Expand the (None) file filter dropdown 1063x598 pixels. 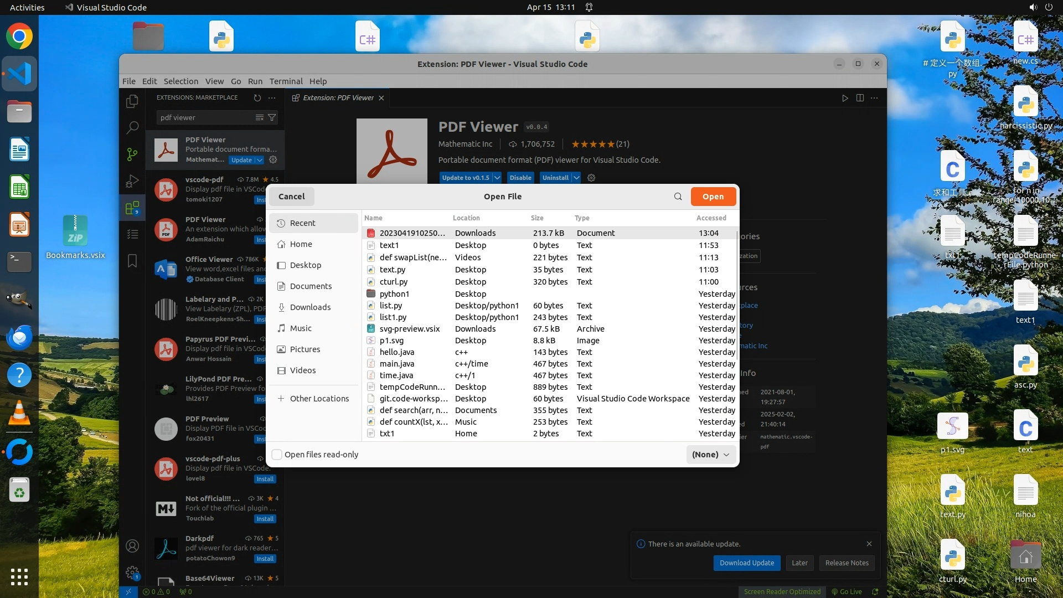click(x=711, y=455)
